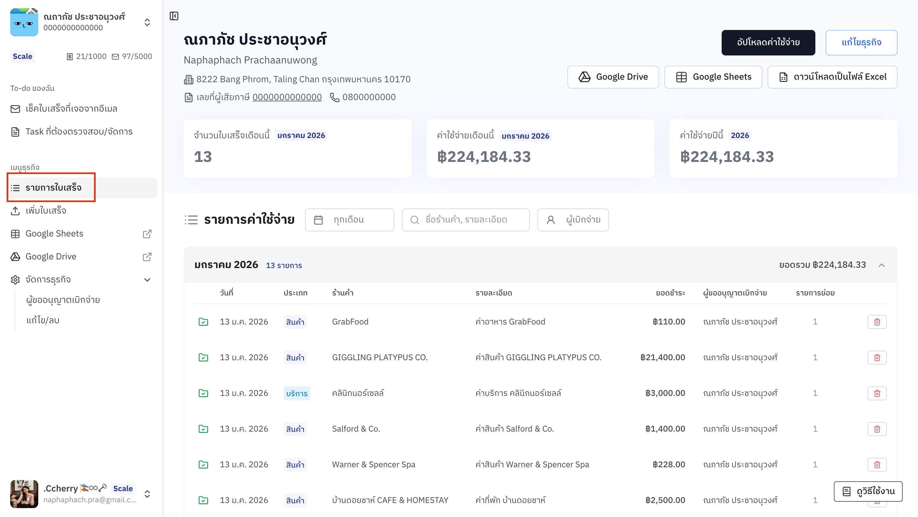Open the business switcher chevron at top
The width and height of the screenshot is (918, 517).
click(x=147, y=22)
